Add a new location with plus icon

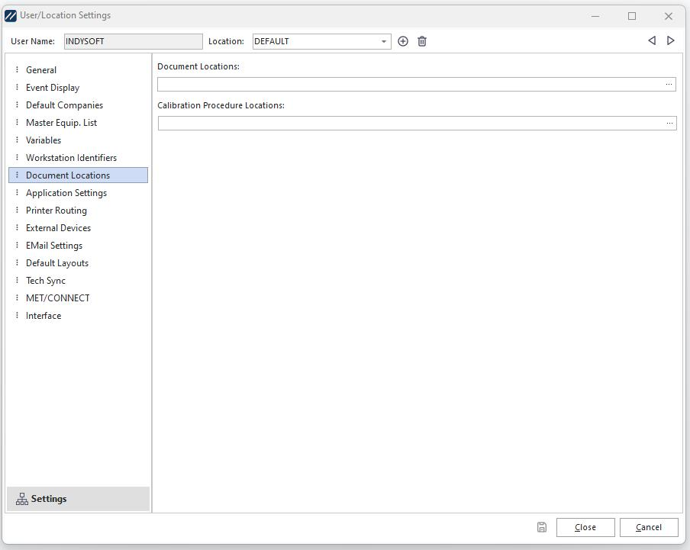click(x=403, y=41)
